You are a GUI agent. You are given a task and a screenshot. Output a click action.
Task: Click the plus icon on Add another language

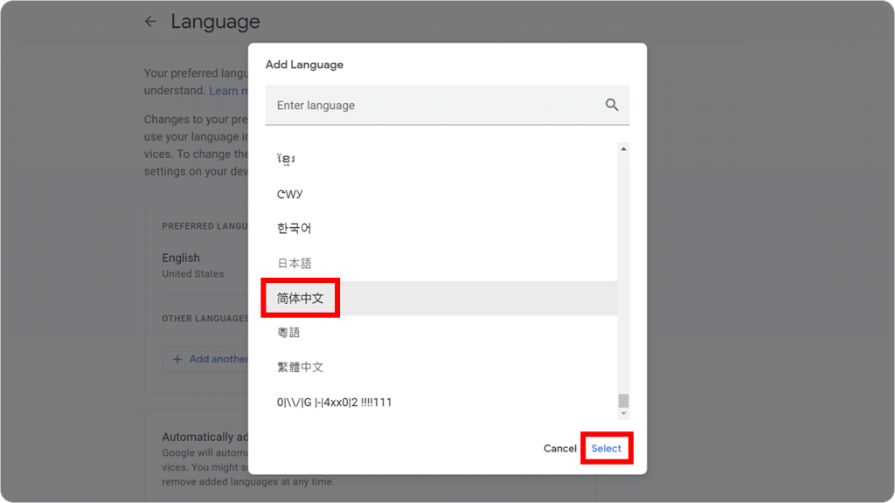(x=177, y=359)
